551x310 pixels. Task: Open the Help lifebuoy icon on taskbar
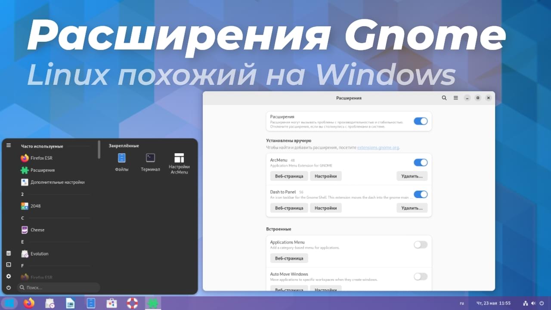click(x=132, y=303)
